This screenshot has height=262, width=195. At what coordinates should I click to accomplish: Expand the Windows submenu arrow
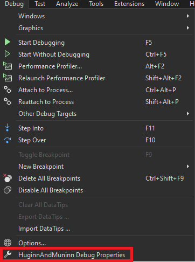188,16
